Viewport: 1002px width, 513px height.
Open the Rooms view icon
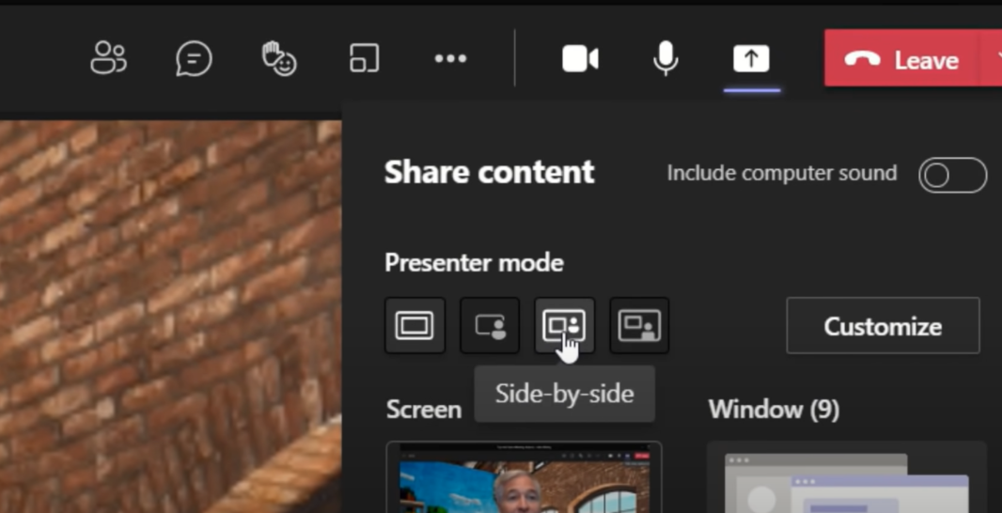click(365, 59)
